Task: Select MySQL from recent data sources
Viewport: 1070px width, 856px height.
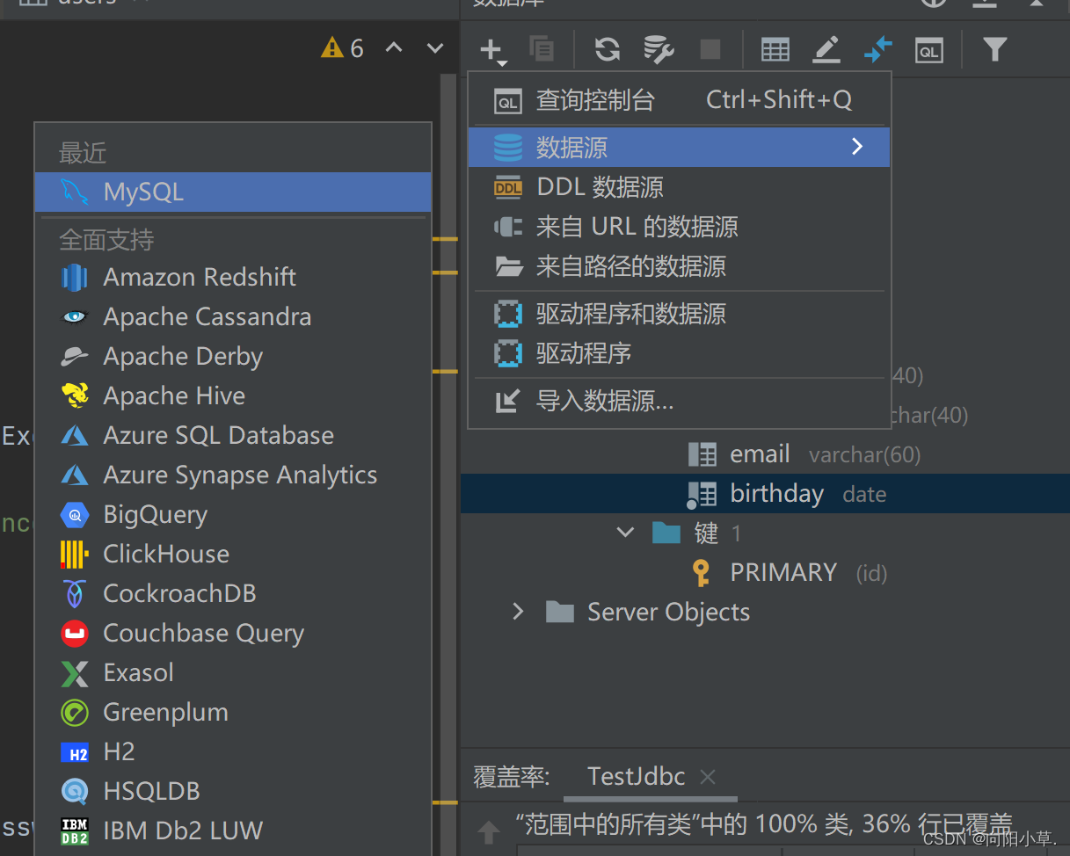Action: [x=233, y=192]
